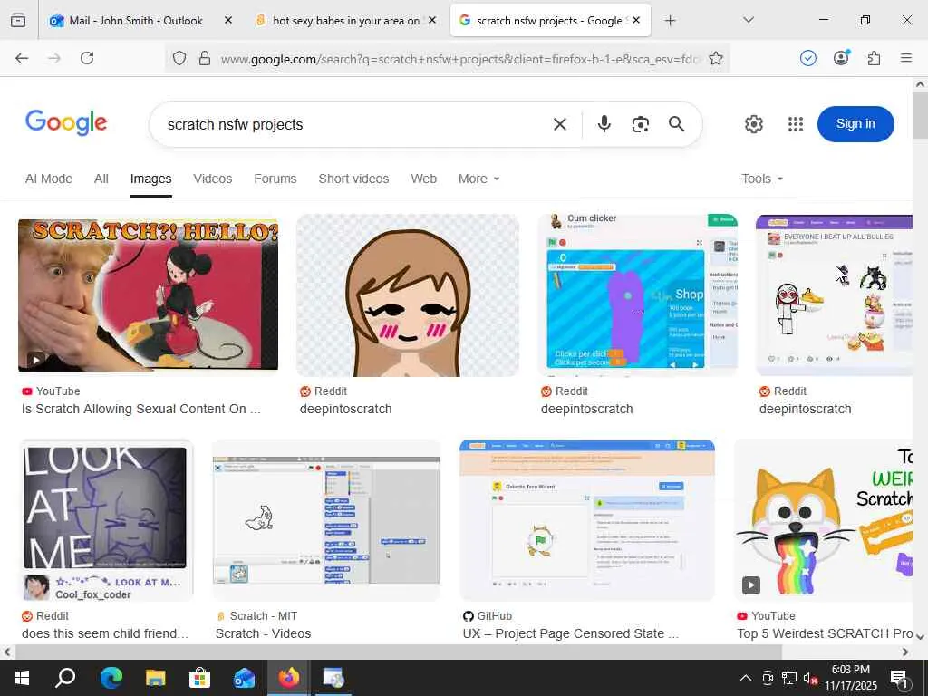Switch to Web results tab
928x696 pixels.
point(424,179)
